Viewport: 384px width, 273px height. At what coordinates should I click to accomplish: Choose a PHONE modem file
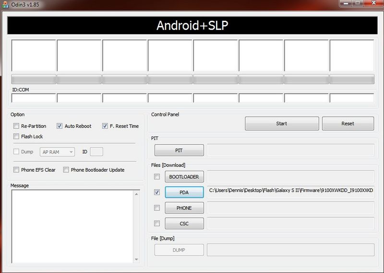[184, 208]
